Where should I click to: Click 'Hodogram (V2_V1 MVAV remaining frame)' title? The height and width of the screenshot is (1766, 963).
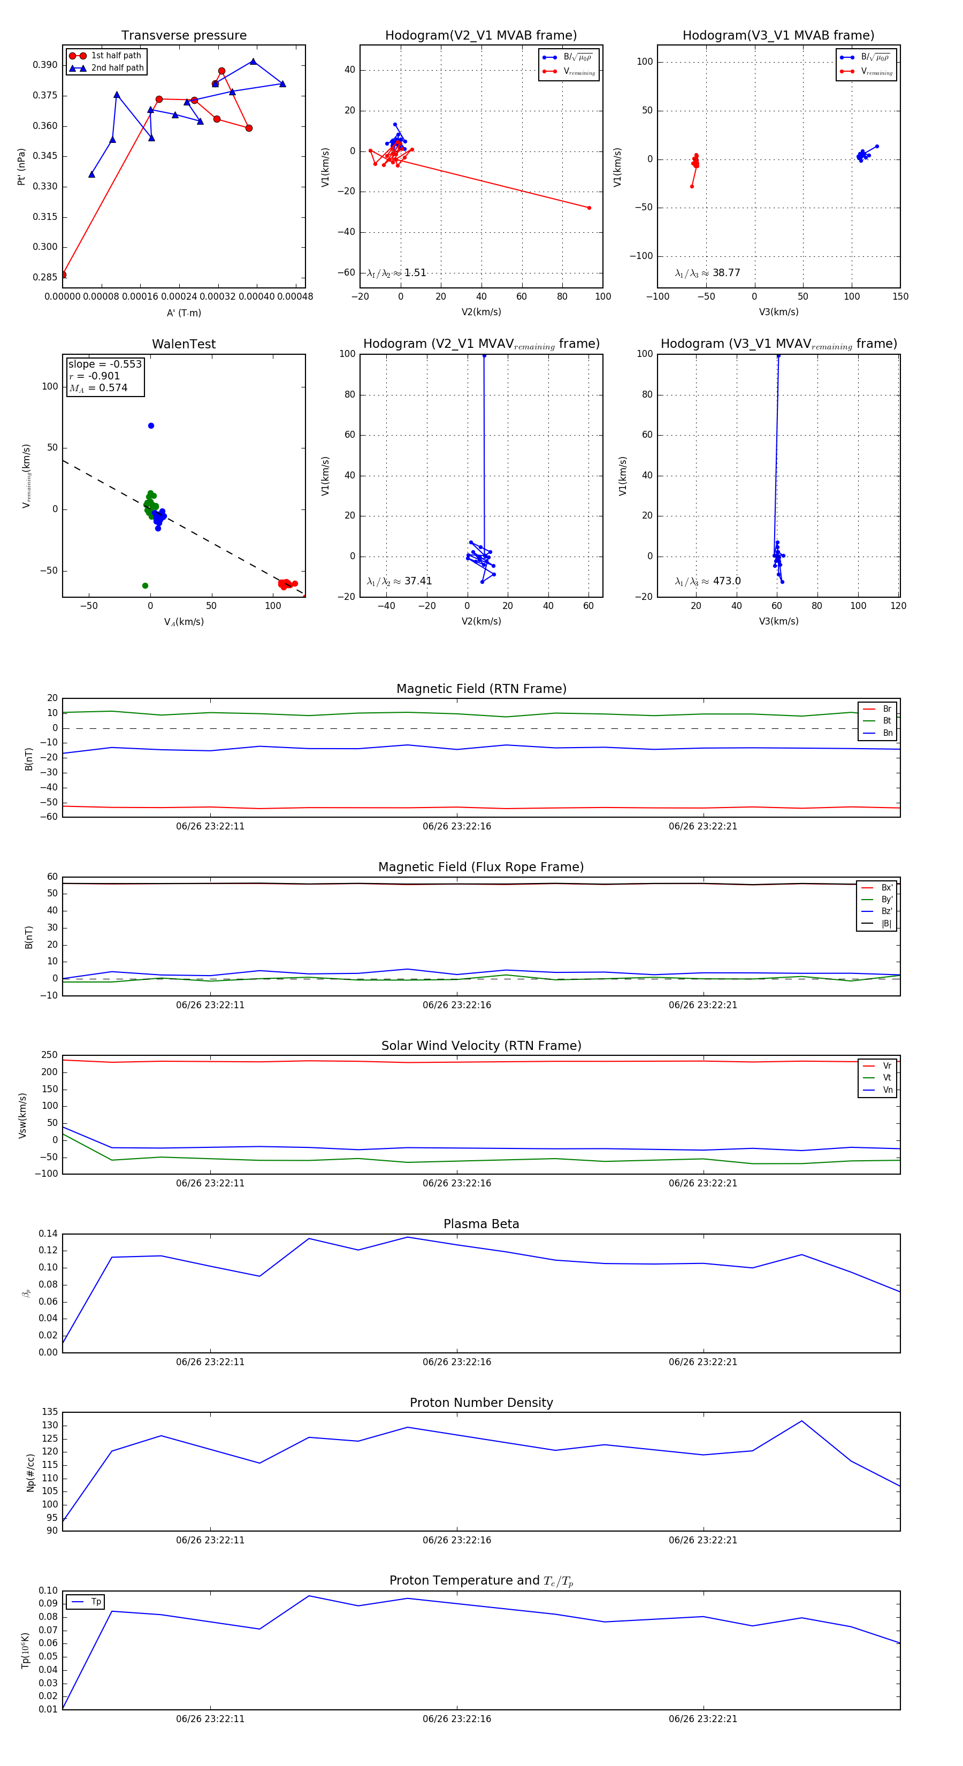481,344
